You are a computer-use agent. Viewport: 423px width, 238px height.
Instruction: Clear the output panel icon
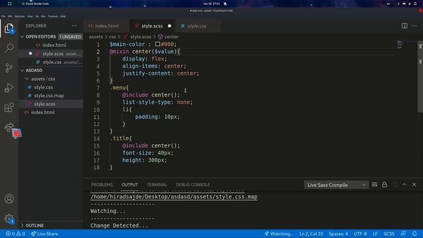[x=375, y=184]
